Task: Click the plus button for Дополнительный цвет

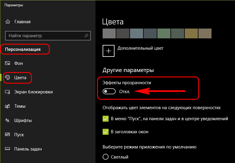Action: pyautogui.click(x=109, y=51)
